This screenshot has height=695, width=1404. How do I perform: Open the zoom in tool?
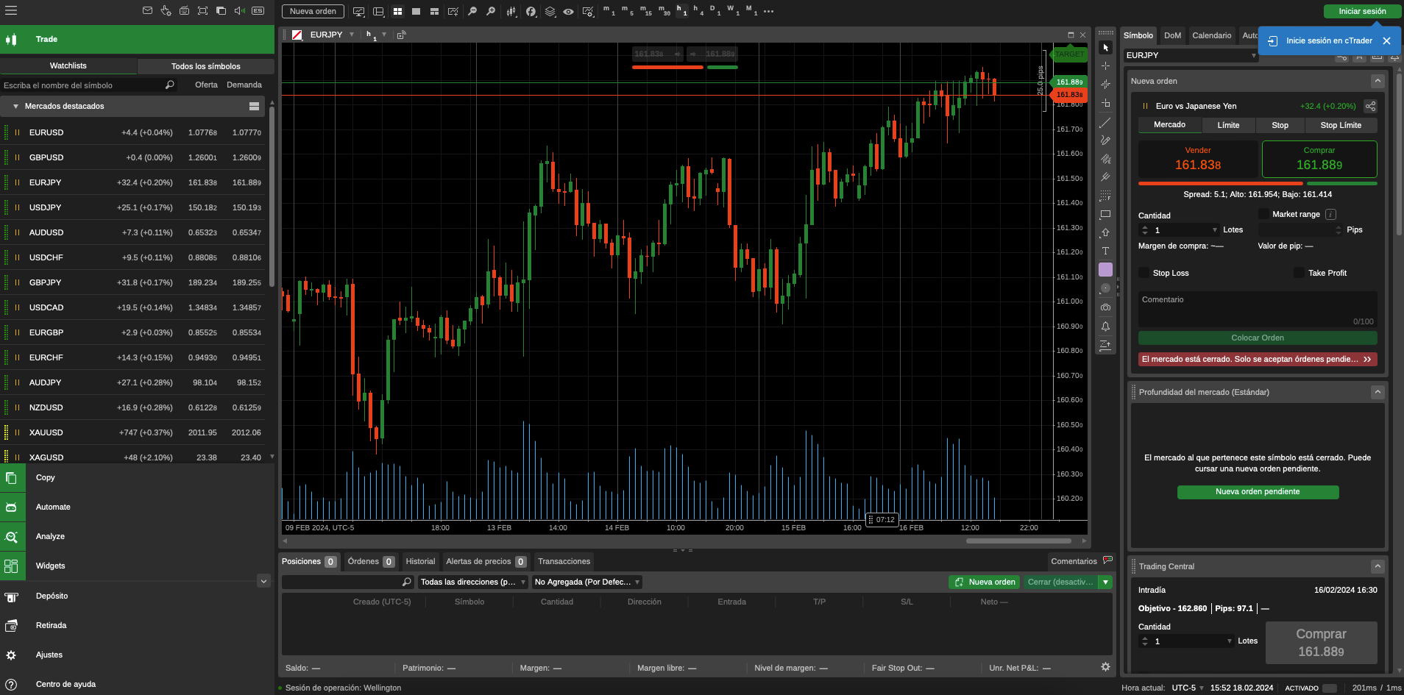pos(492,11)
